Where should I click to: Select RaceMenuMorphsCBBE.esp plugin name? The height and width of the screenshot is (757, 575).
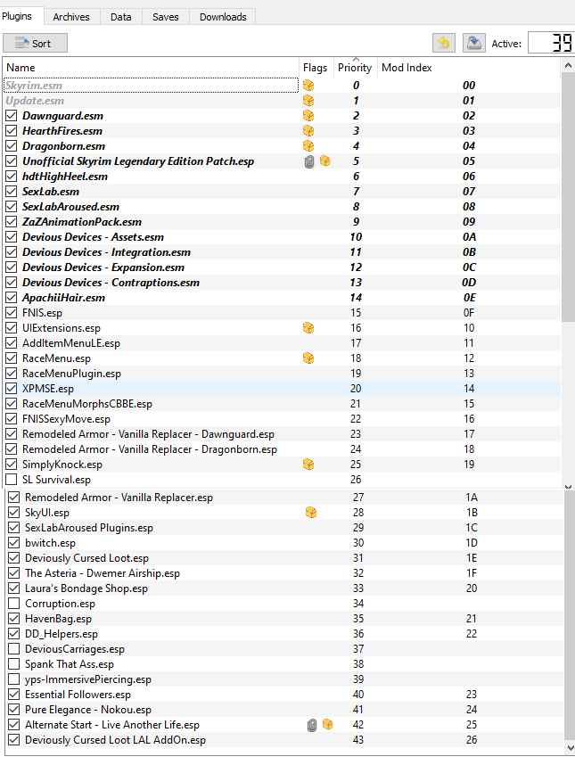pos(86,404)
